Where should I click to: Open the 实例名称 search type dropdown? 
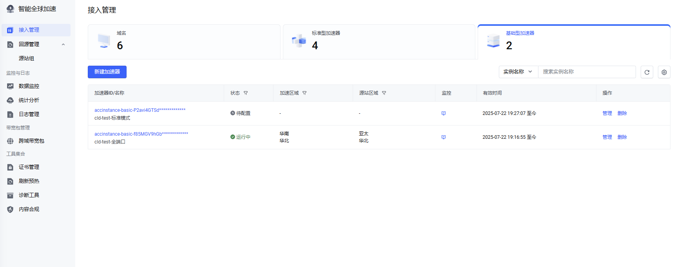[x=518, y=72]
